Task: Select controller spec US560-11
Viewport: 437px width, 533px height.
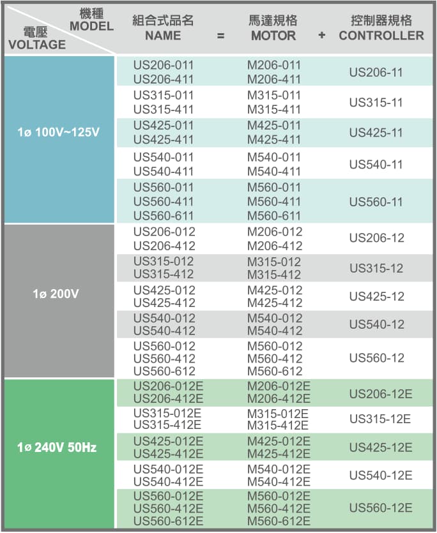Action: [x=376, y=202]
